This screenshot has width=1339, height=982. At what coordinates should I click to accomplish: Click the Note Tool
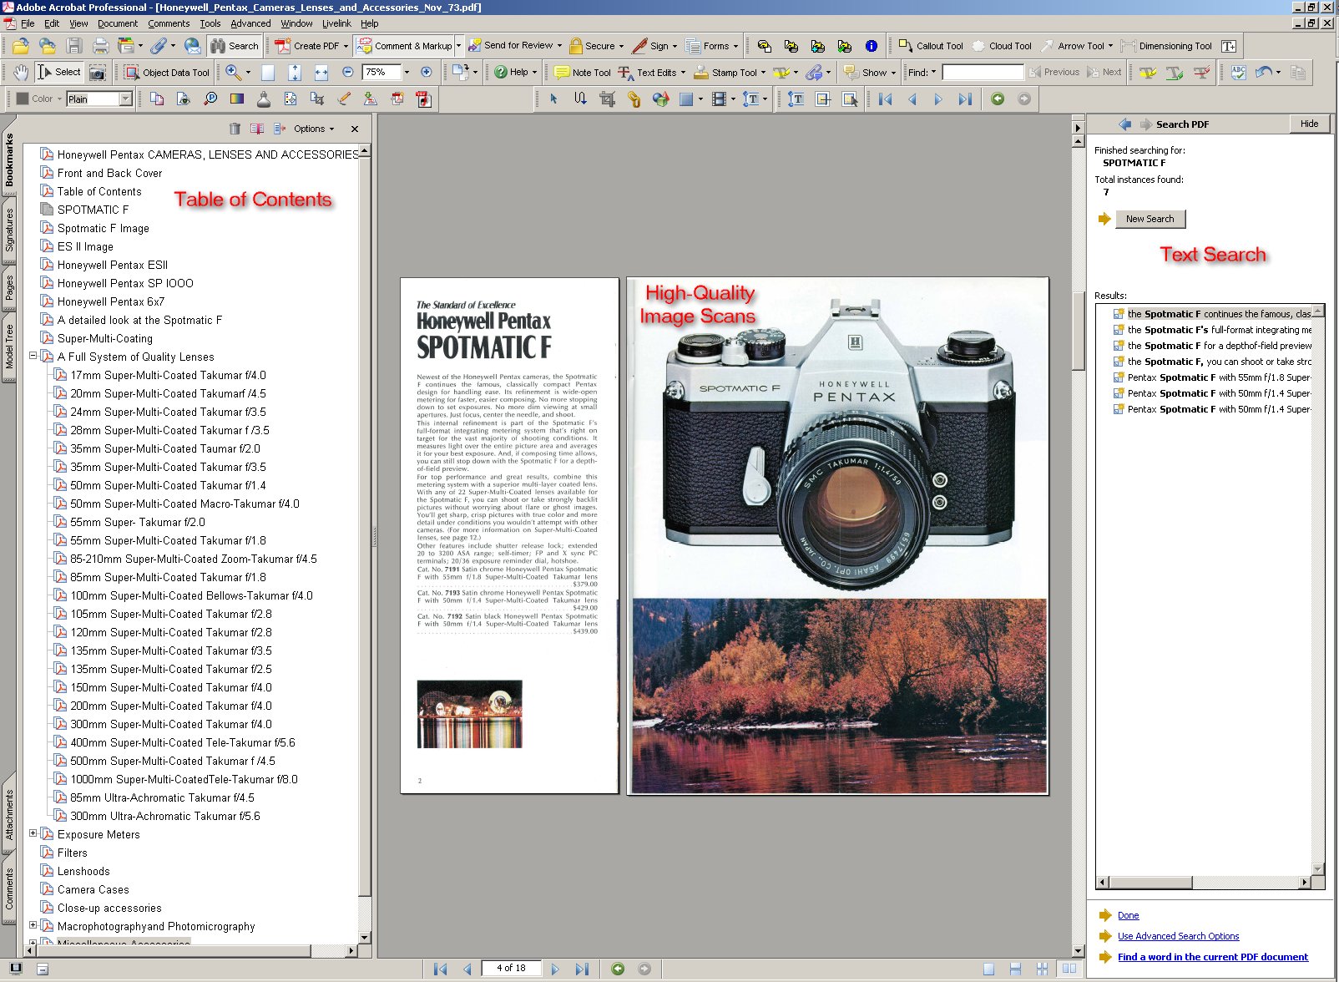(583, 73)
